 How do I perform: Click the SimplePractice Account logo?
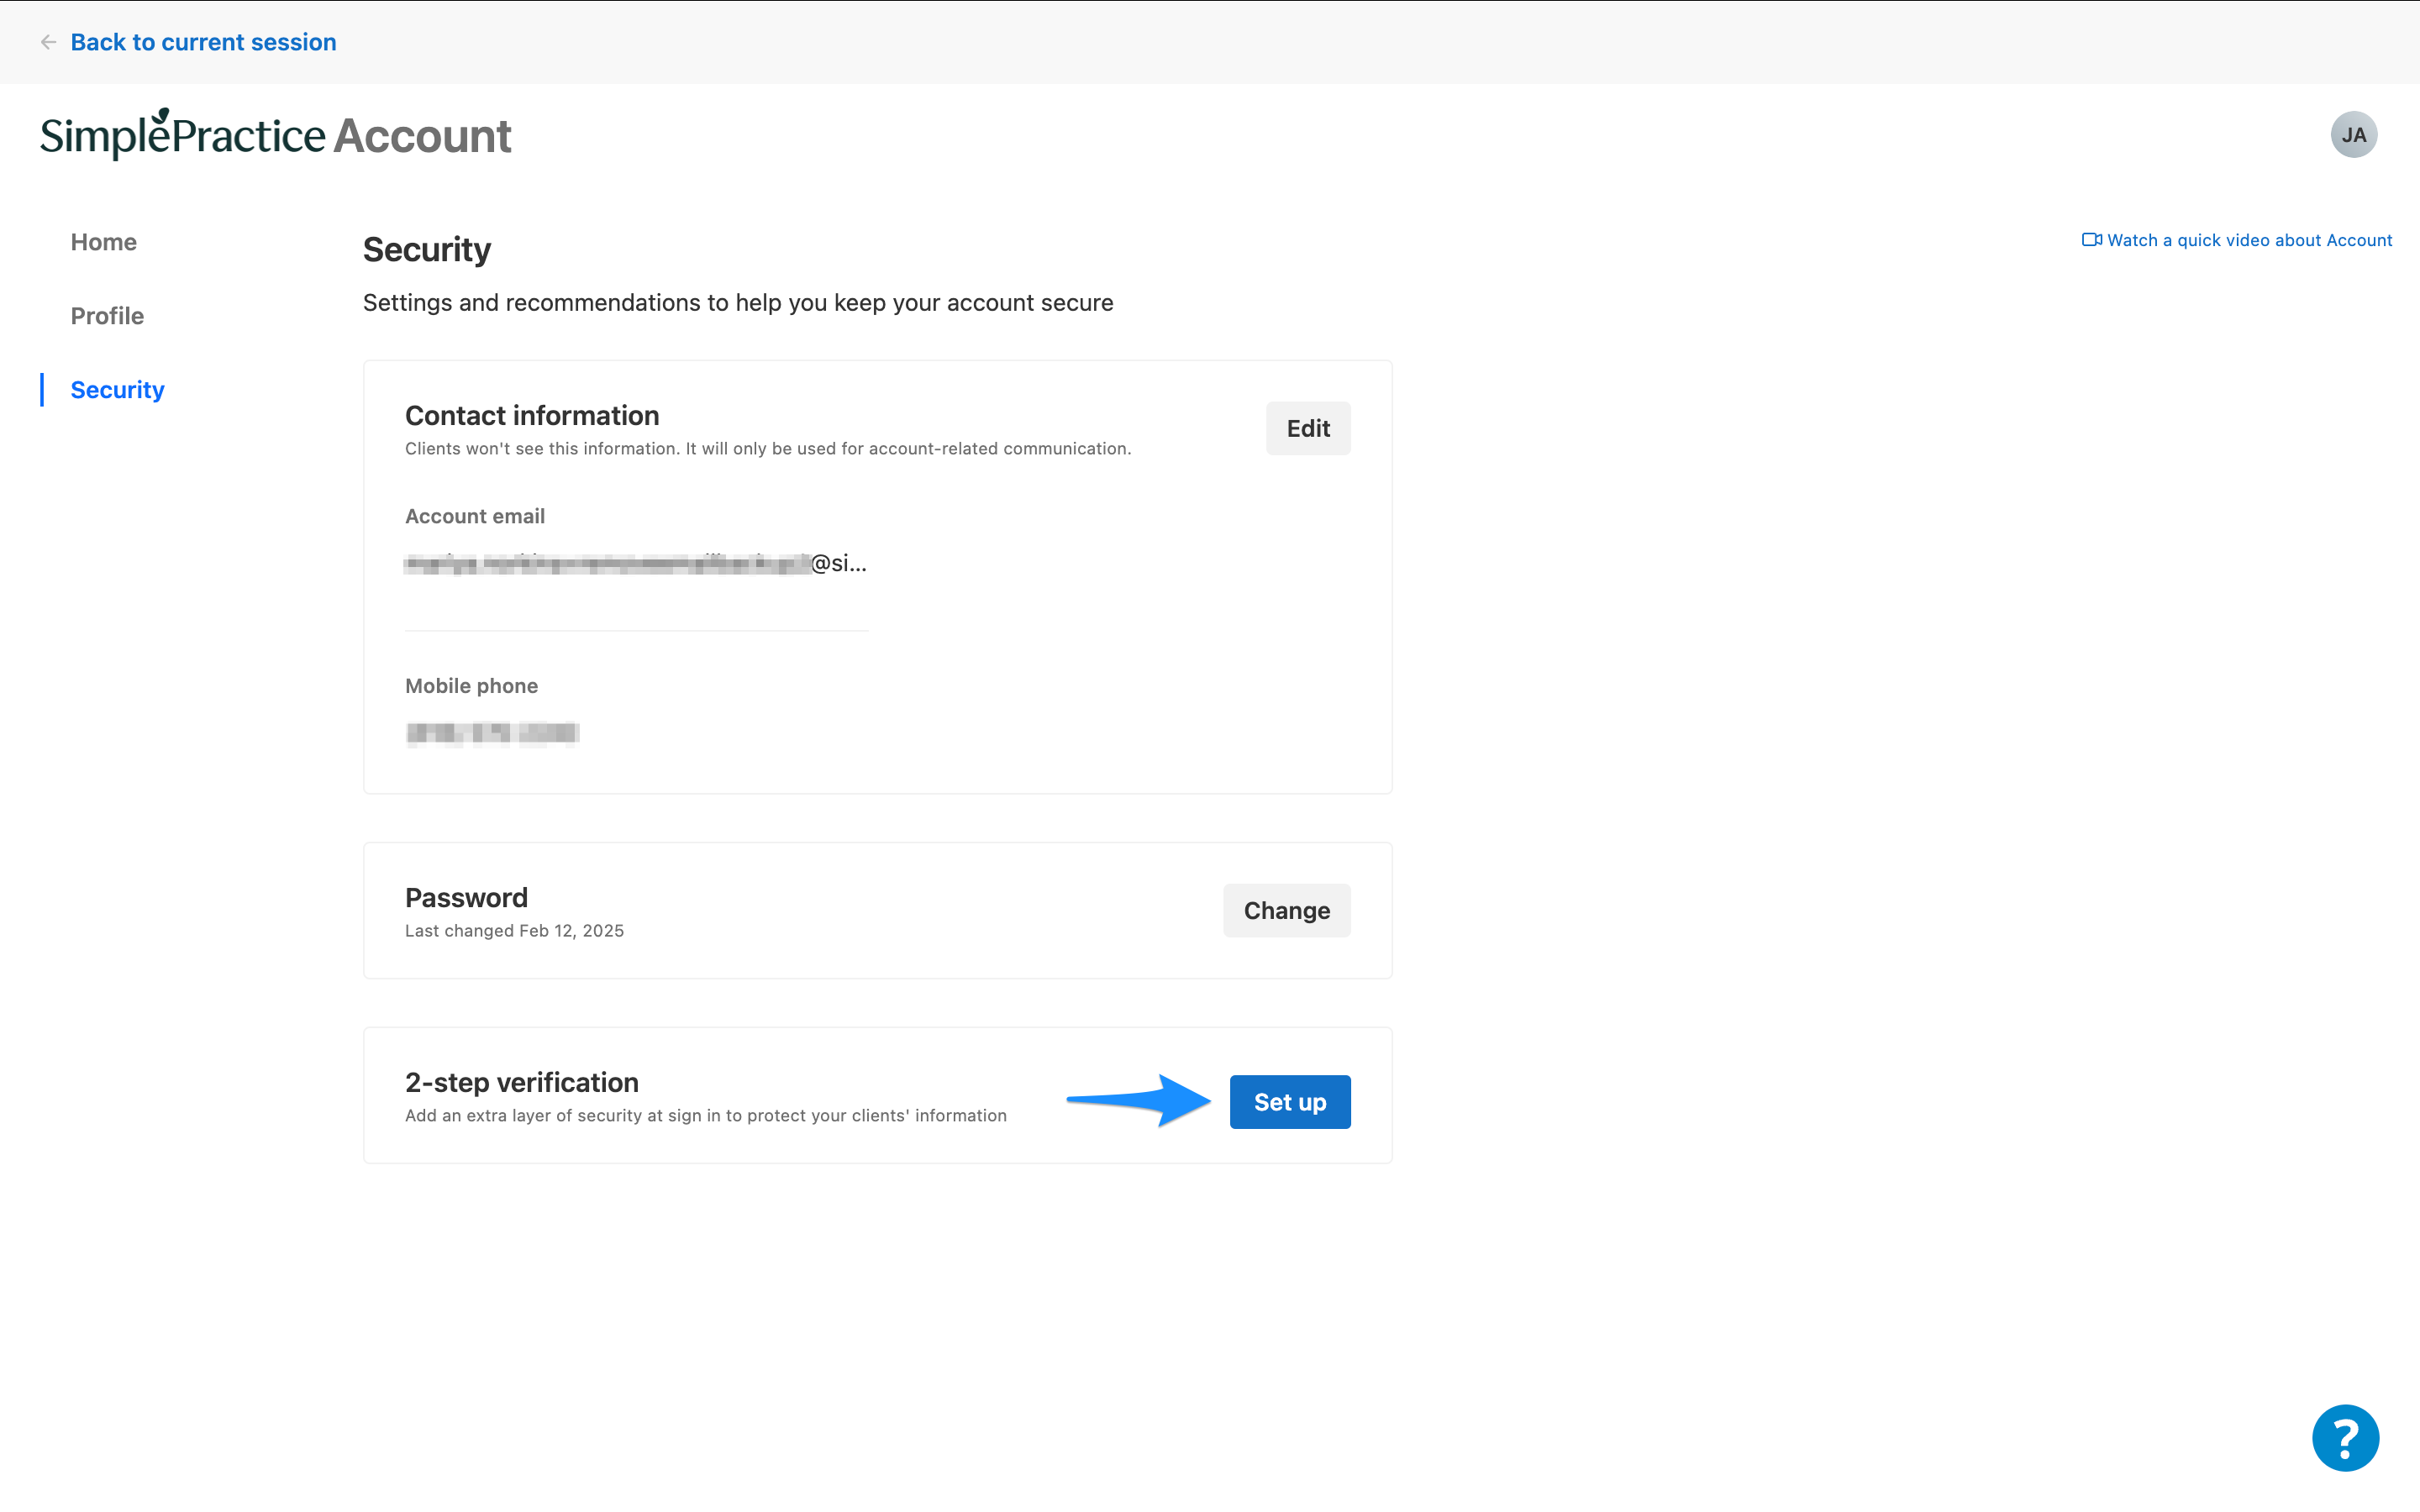coord(275,135)
